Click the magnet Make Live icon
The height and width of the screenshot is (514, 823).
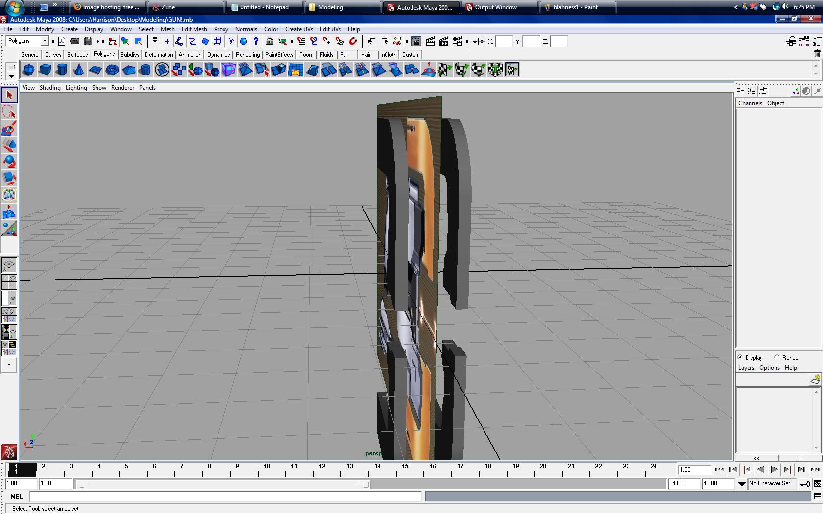tap(353, 42)
